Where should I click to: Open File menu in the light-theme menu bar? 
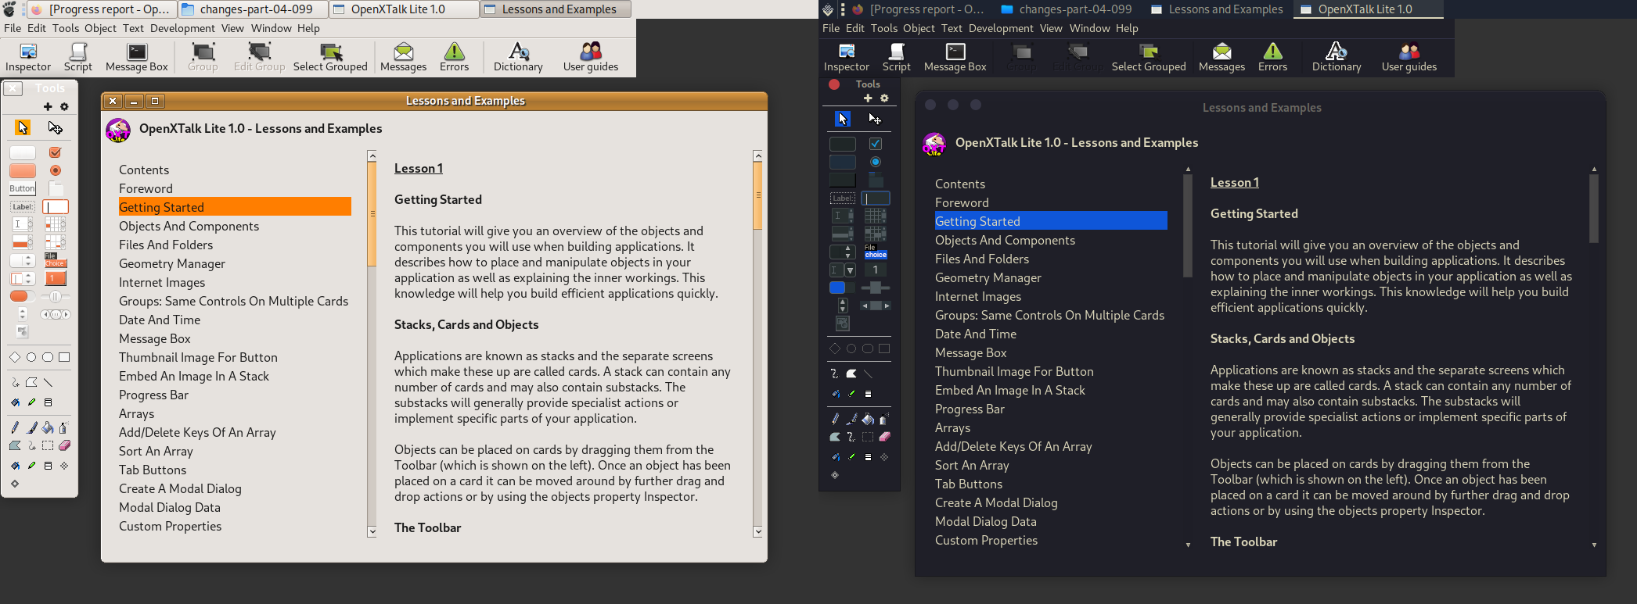point(13,28)
